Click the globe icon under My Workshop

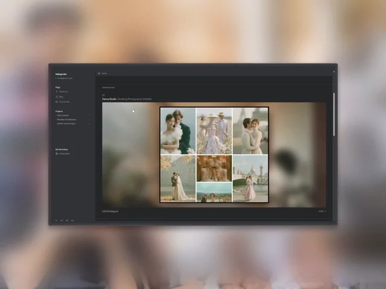(x=57, y=154)
